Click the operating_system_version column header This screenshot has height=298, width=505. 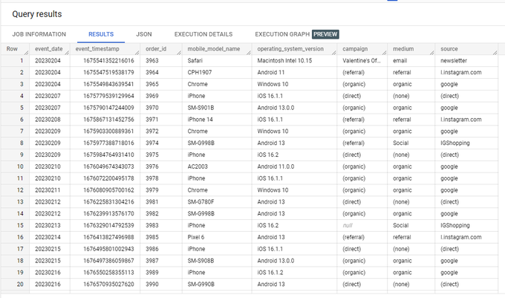[290, 49]
